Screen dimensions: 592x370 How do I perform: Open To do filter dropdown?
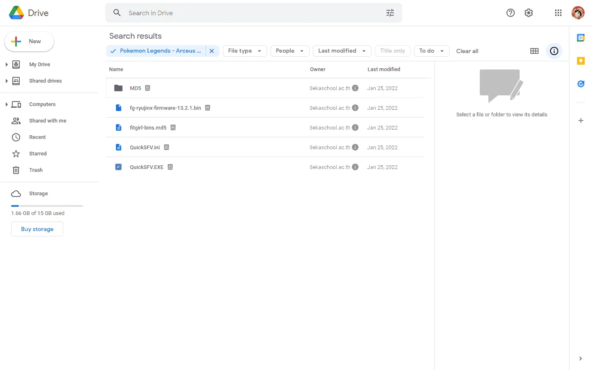point(432,51)
